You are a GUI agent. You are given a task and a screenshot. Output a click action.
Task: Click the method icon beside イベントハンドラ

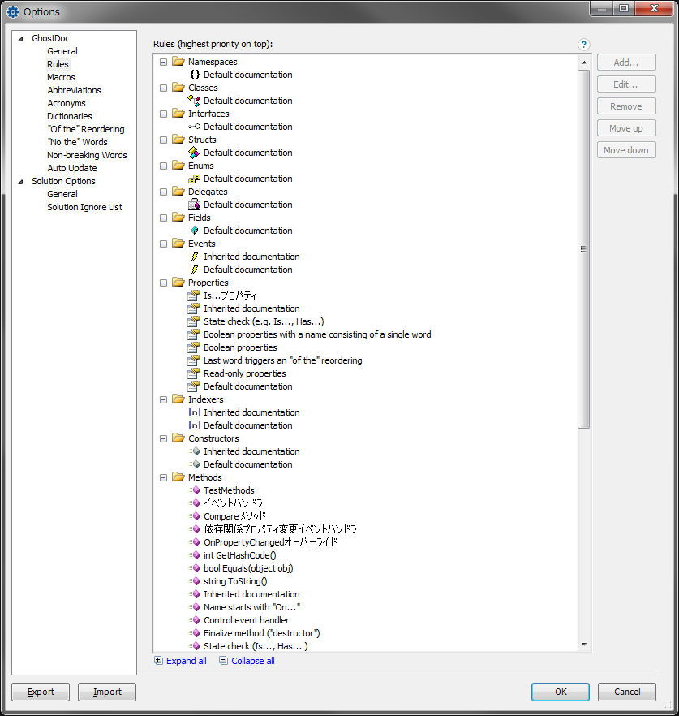pos(195,502)
